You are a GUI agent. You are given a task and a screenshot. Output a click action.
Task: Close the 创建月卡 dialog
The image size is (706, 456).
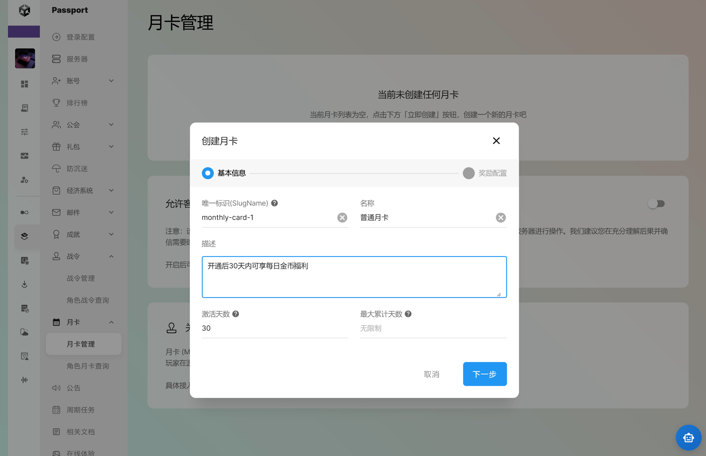(x=496, y=141)
